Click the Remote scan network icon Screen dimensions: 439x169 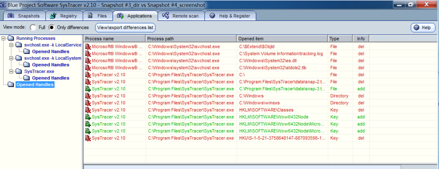[x=165, y=15]
